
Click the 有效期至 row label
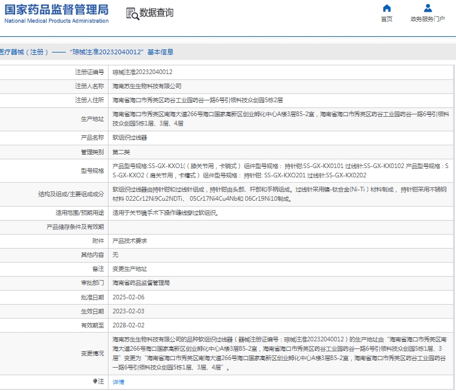pos(93,325)
